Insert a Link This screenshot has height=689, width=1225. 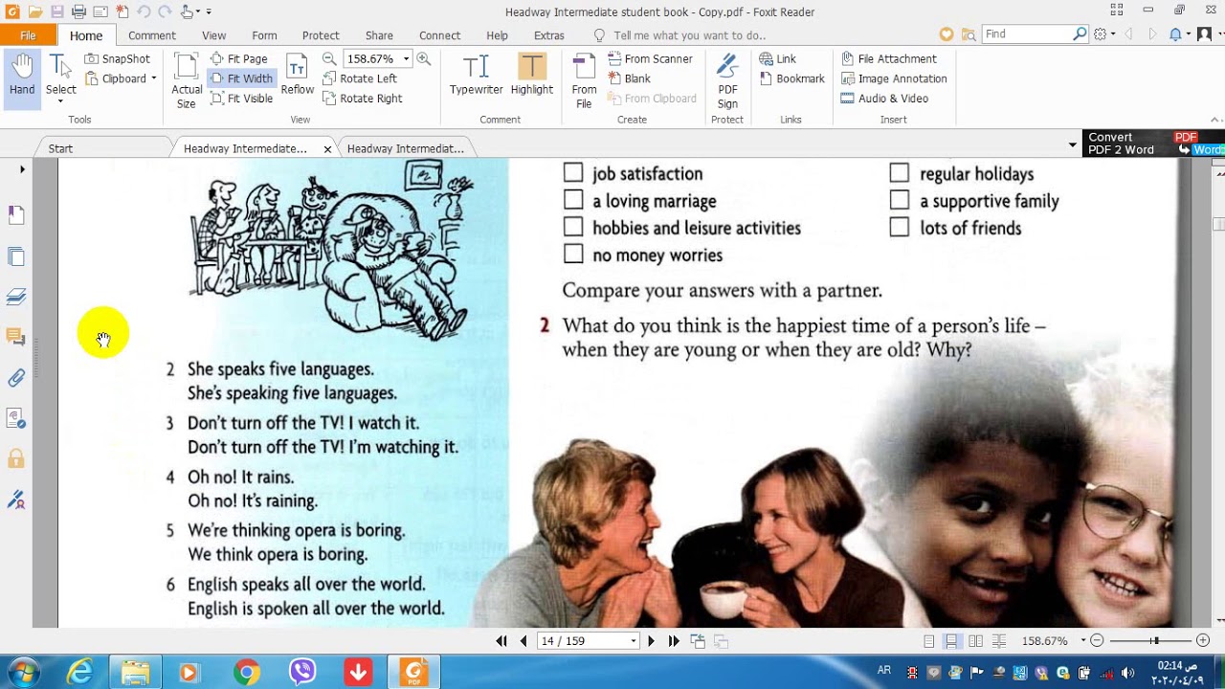pos(778,58)
